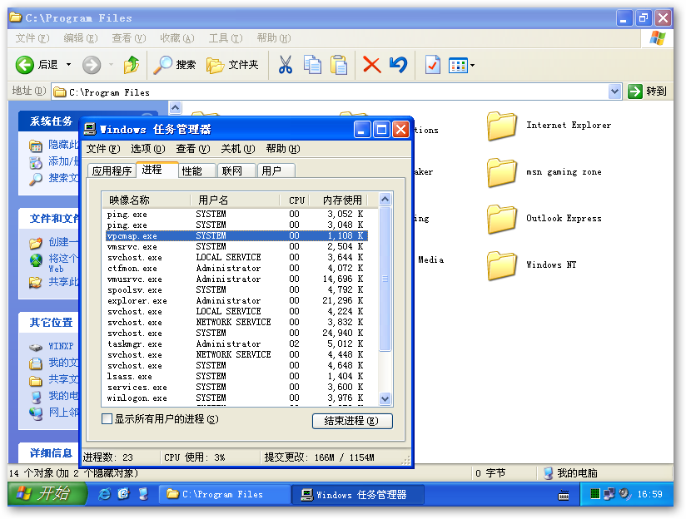Select the spoolsv.exe process row
Screen dimensions: 686x519
236,290
